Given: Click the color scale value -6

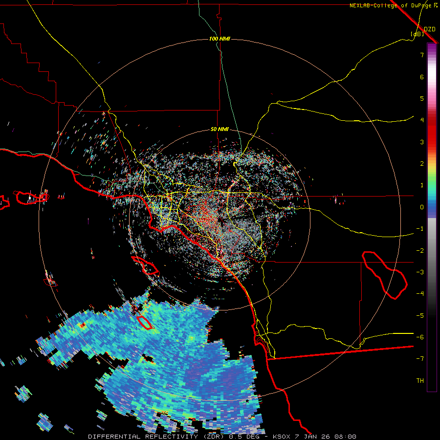Looking at the screenshot, I should (x=420, y=337).
